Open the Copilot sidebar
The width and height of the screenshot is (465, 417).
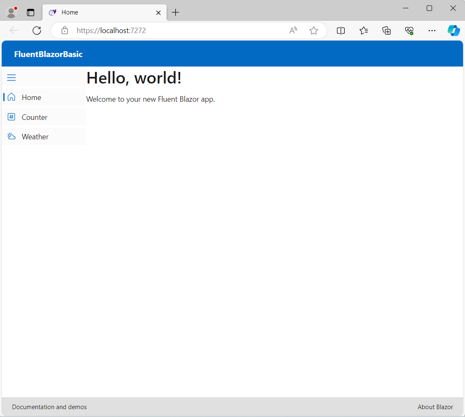(454, 31)
